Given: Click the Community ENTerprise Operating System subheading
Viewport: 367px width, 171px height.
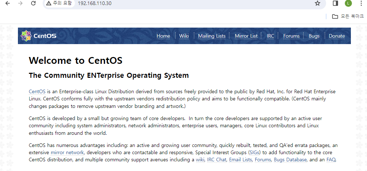Looking at the screenshot, I should tap(109, 76).
